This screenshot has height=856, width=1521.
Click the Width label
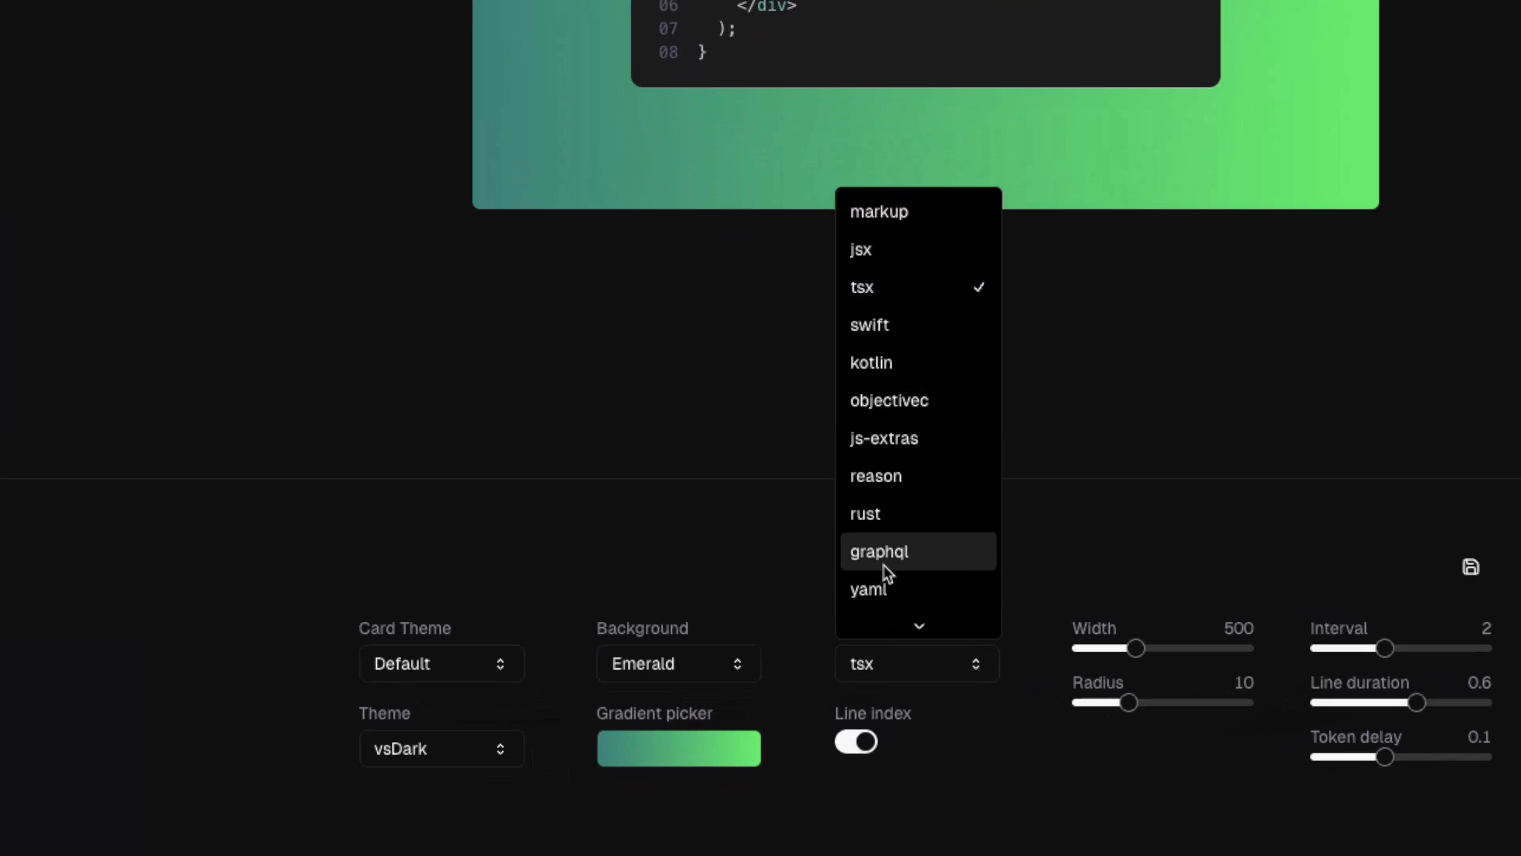coord(1094,628)
